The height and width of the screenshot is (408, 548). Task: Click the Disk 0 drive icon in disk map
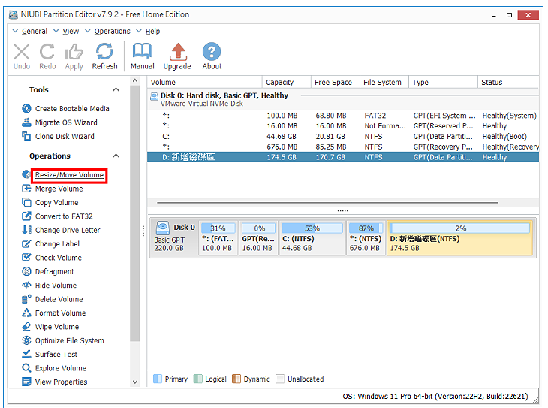(x=162, y=228)
